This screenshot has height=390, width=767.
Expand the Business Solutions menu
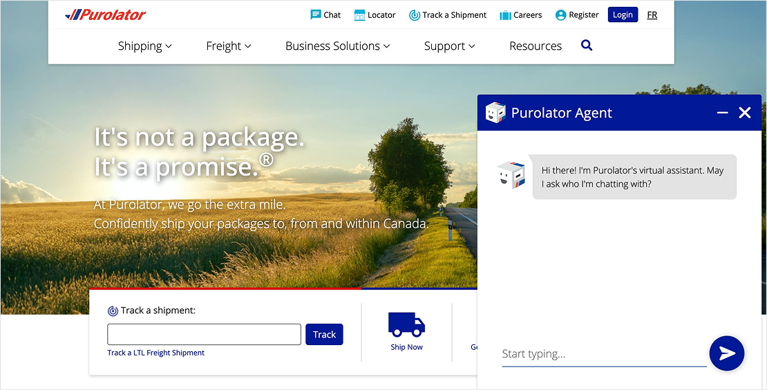coord(337,46)
